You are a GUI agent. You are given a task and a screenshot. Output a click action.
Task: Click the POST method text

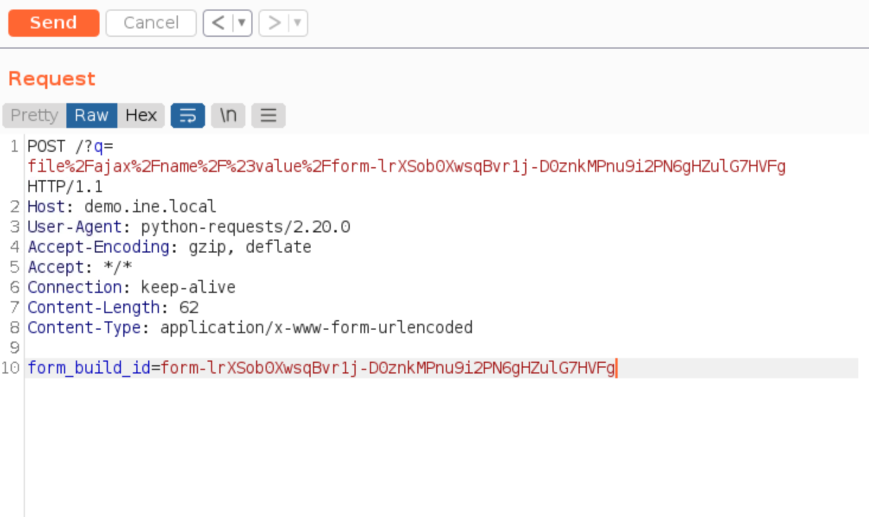click(46, 146)
